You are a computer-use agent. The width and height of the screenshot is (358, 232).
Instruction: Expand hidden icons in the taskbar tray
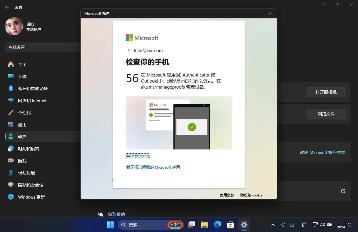(x=273, y=225)
